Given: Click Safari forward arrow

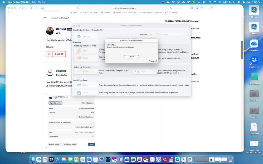Looking at the screenshot, I should [36, 8].
